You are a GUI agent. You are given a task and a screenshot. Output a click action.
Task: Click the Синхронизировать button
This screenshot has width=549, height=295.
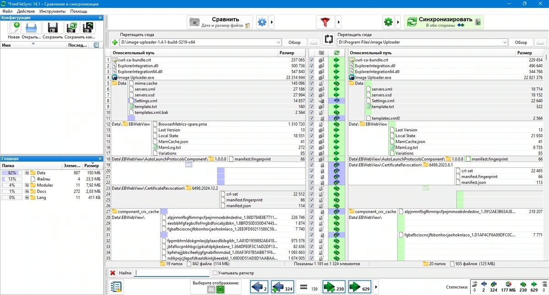tap(444, 22)
